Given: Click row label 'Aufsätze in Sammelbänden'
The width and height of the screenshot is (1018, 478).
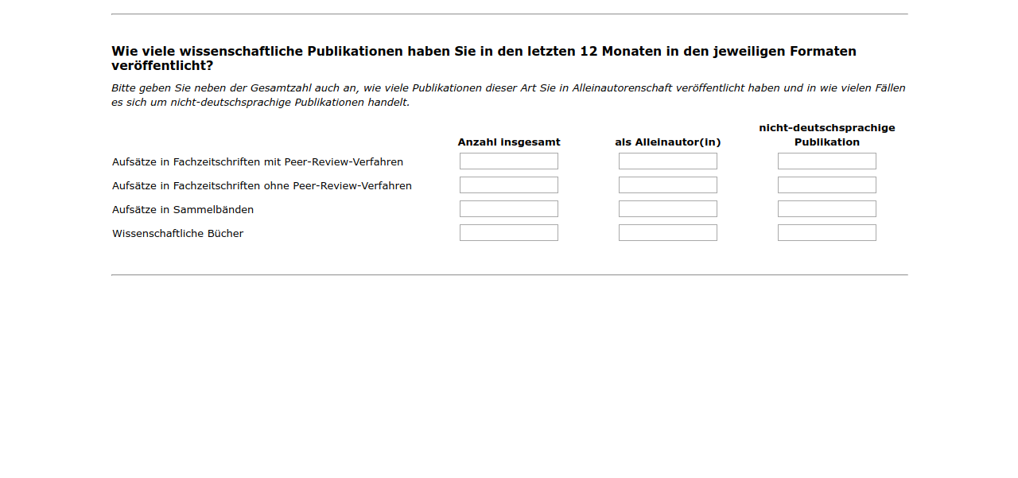Looking at the screenshot, I should tap(183, 210).
